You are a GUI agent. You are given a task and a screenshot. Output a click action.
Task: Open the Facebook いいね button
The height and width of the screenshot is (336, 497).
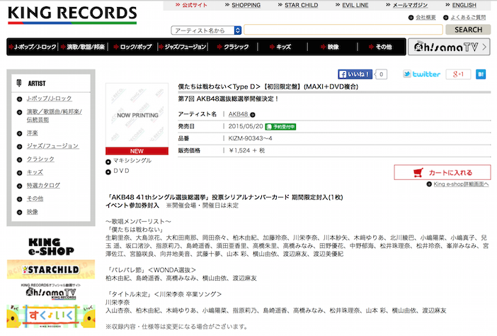[x=355, y=74]
